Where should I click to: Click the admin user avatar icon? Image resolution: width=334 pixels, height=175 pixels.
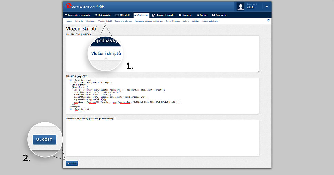coord(240,7)
